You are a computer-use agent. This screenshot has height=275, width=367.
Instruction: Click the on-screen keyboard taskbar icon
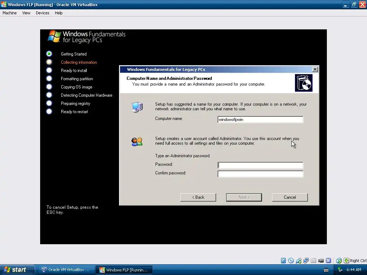pos(326,270)
